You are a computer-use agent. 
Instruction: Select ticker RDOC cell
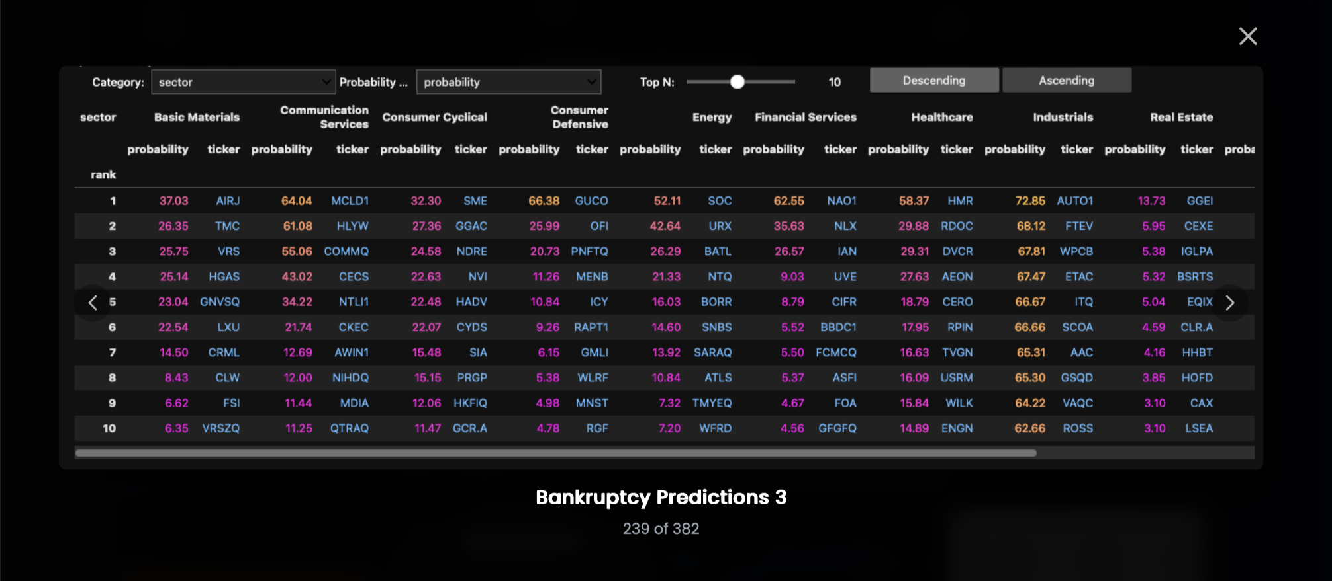[x=957, y=226]
